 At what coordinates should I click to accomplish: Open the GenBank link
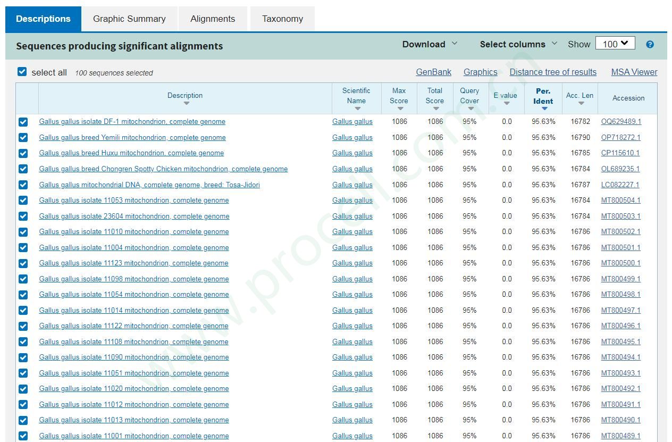tap(433, 72)
